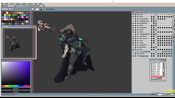This screenshot has height=98, width=175.
Task: Toggle continuous cels on the sash layer
Action: 138,41
